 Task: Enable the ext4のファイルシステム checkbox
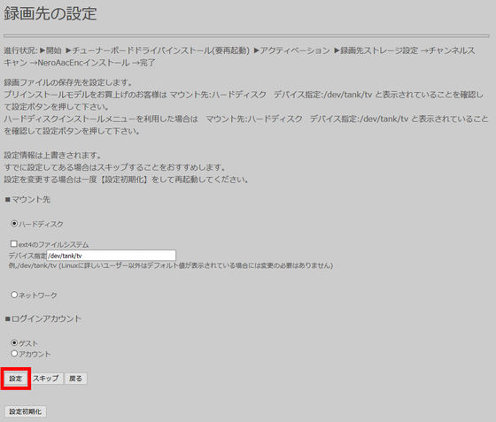click(13, 244)
